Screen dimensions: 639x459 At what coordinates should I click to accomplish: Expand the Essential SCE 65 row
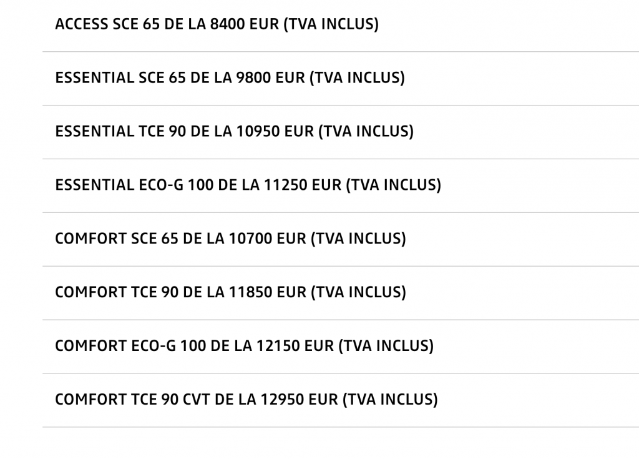pos(230,78)
